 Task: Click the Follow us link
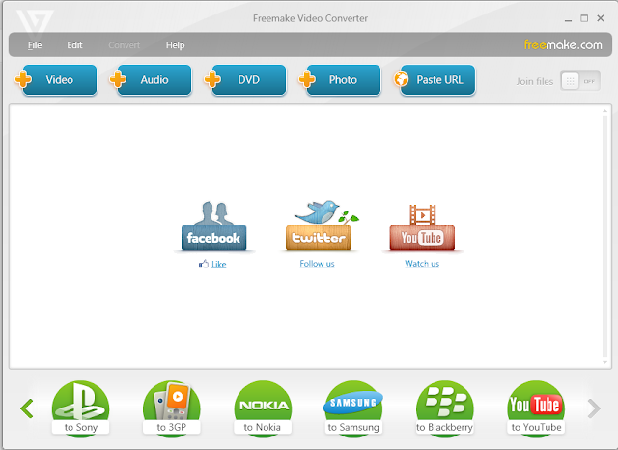click(x=317, y=264)
